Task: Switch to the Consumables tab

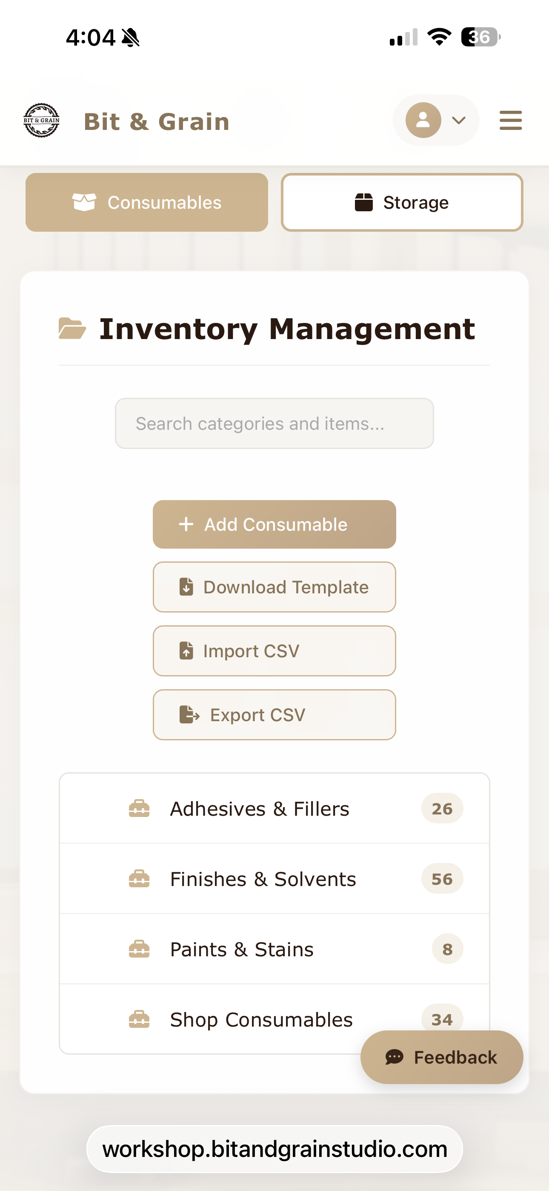Action: click(x=147, y=202)
